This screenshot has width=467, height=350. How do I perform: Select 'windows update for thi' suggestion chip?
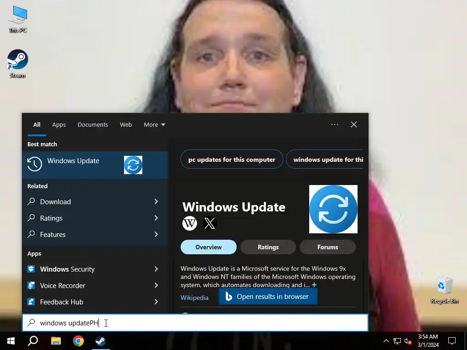pos(325,160)
